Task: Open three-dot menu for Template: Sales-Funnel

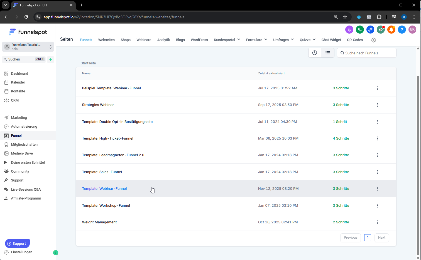Action: (377, 172)
